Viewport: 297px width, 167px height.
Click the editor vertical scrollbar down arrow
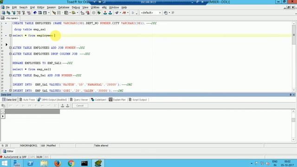click(294, 90)
